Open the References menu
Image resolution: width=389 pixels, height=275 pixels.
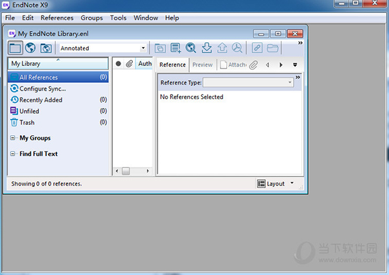pyautogui.click(x=57, y=18)
